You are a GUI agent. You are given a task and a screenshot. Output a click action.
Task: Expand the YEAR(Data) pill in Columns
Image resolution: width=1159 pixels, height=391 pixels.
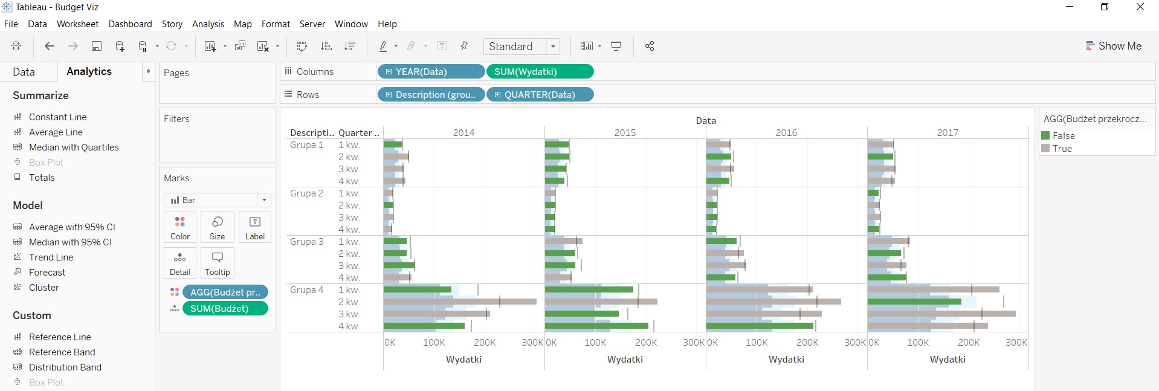[x=389, y=72]
